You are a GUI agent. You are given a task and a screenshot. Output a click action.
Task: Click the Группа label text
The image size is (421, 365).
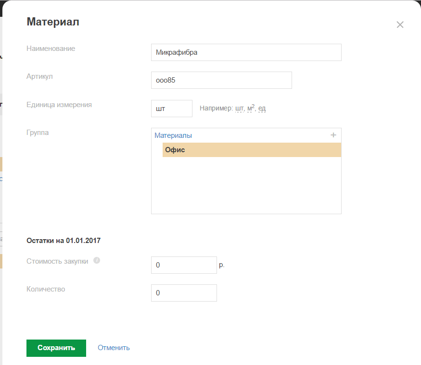(38, 132)
